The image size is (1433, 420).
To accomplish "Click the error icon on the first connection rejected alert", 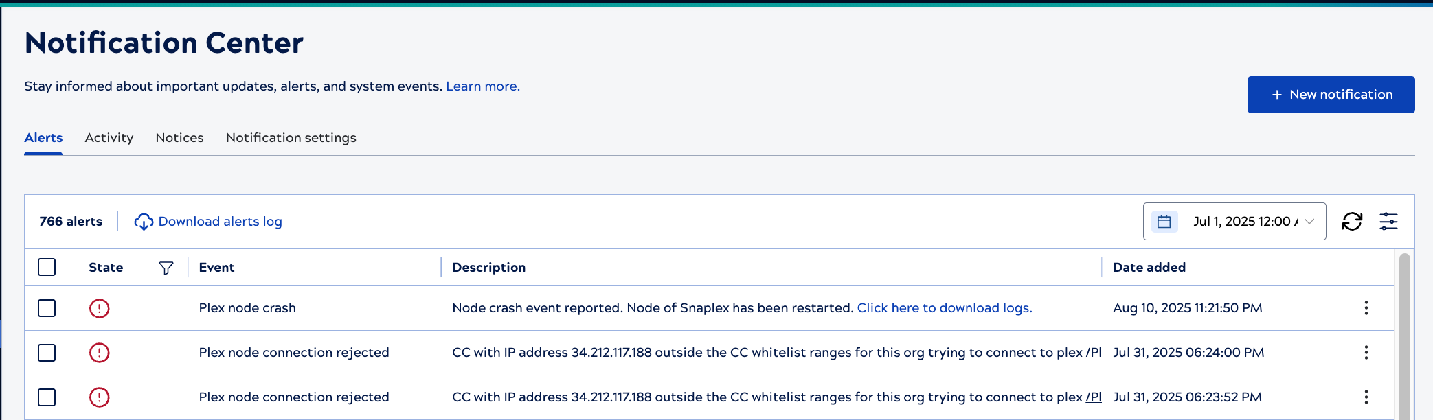I will 99,353.
